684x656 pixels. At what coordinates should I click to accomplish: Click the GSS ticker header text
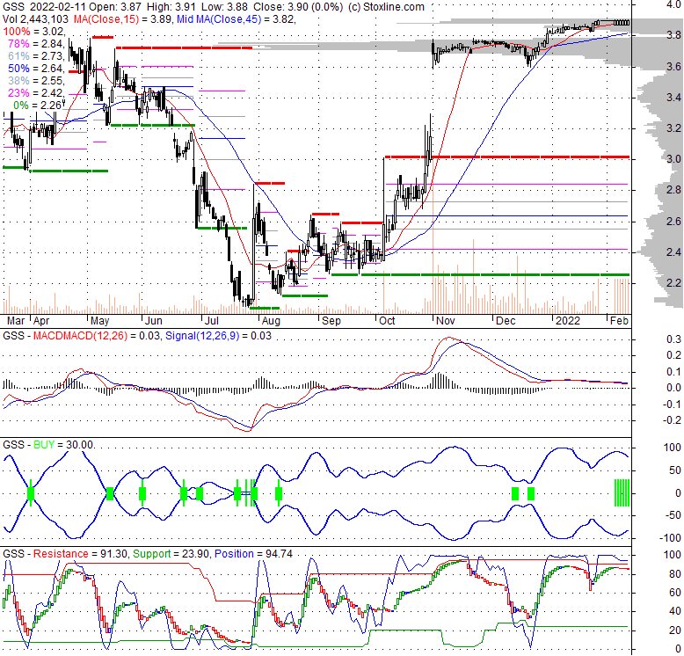click(x=13, y=7)
